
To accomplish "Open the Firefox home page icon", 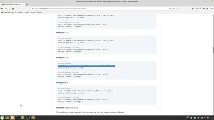I will pyautogui.click(x=13, y=9).
